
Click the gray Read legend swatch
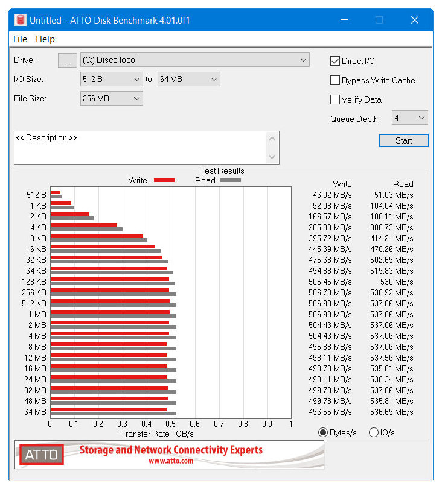point(230,180)
